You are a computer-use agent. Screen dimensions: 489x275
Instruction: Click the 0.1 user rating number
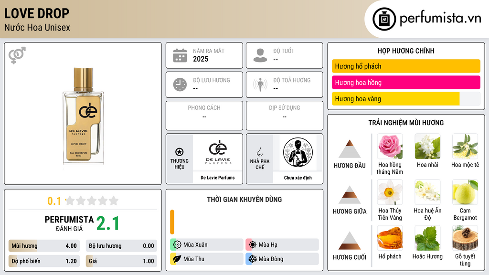(54, 201)
